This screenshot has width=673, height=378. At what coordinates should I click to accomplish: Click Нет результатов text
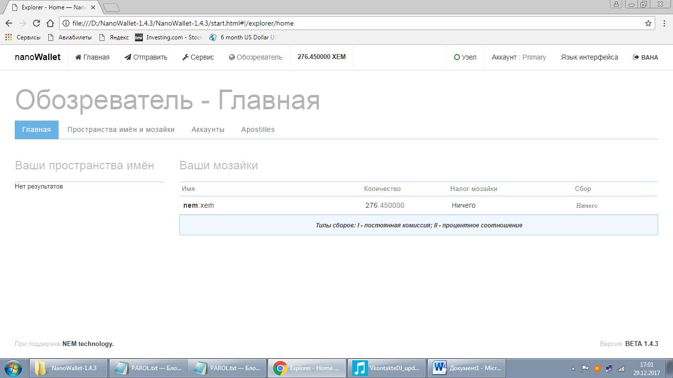39,187
